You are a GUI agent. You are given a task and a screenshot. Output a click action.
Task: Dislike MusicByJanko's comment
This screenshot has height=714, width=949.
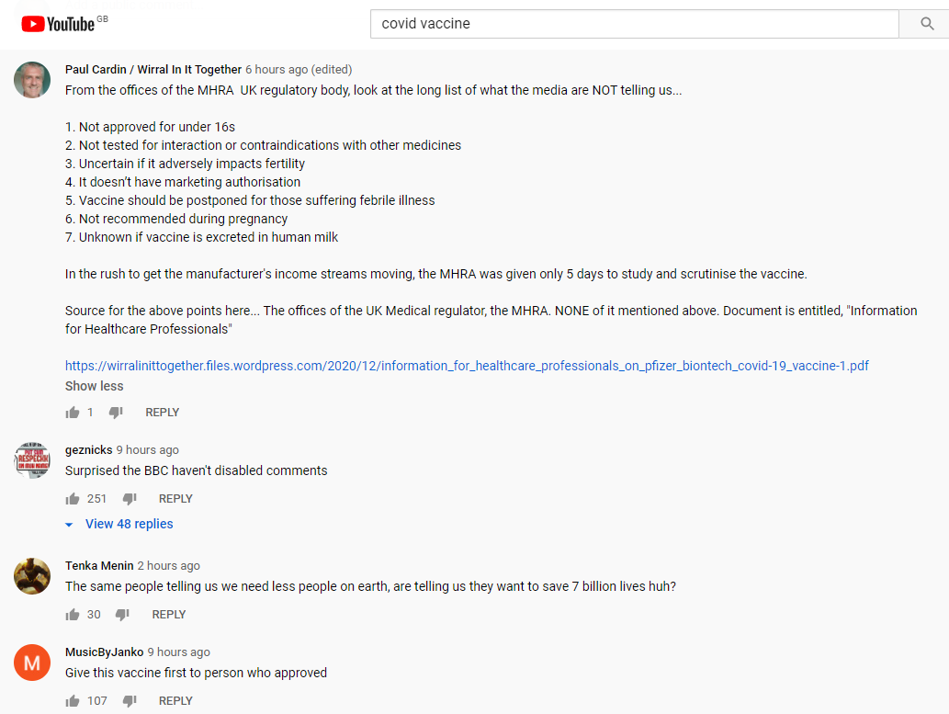click(x=130, y=701)
